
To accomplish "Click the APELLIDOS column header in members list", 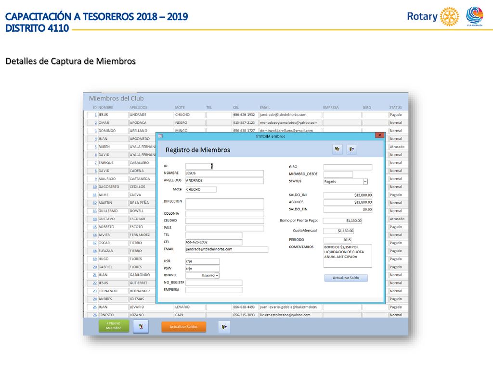I will [138, 108].
